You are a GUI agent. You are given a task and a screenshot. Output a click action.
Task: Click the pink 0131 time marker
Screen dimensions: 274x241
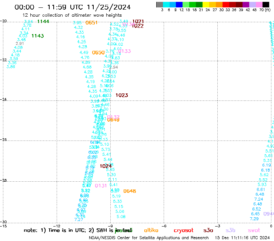pos(101,186)
